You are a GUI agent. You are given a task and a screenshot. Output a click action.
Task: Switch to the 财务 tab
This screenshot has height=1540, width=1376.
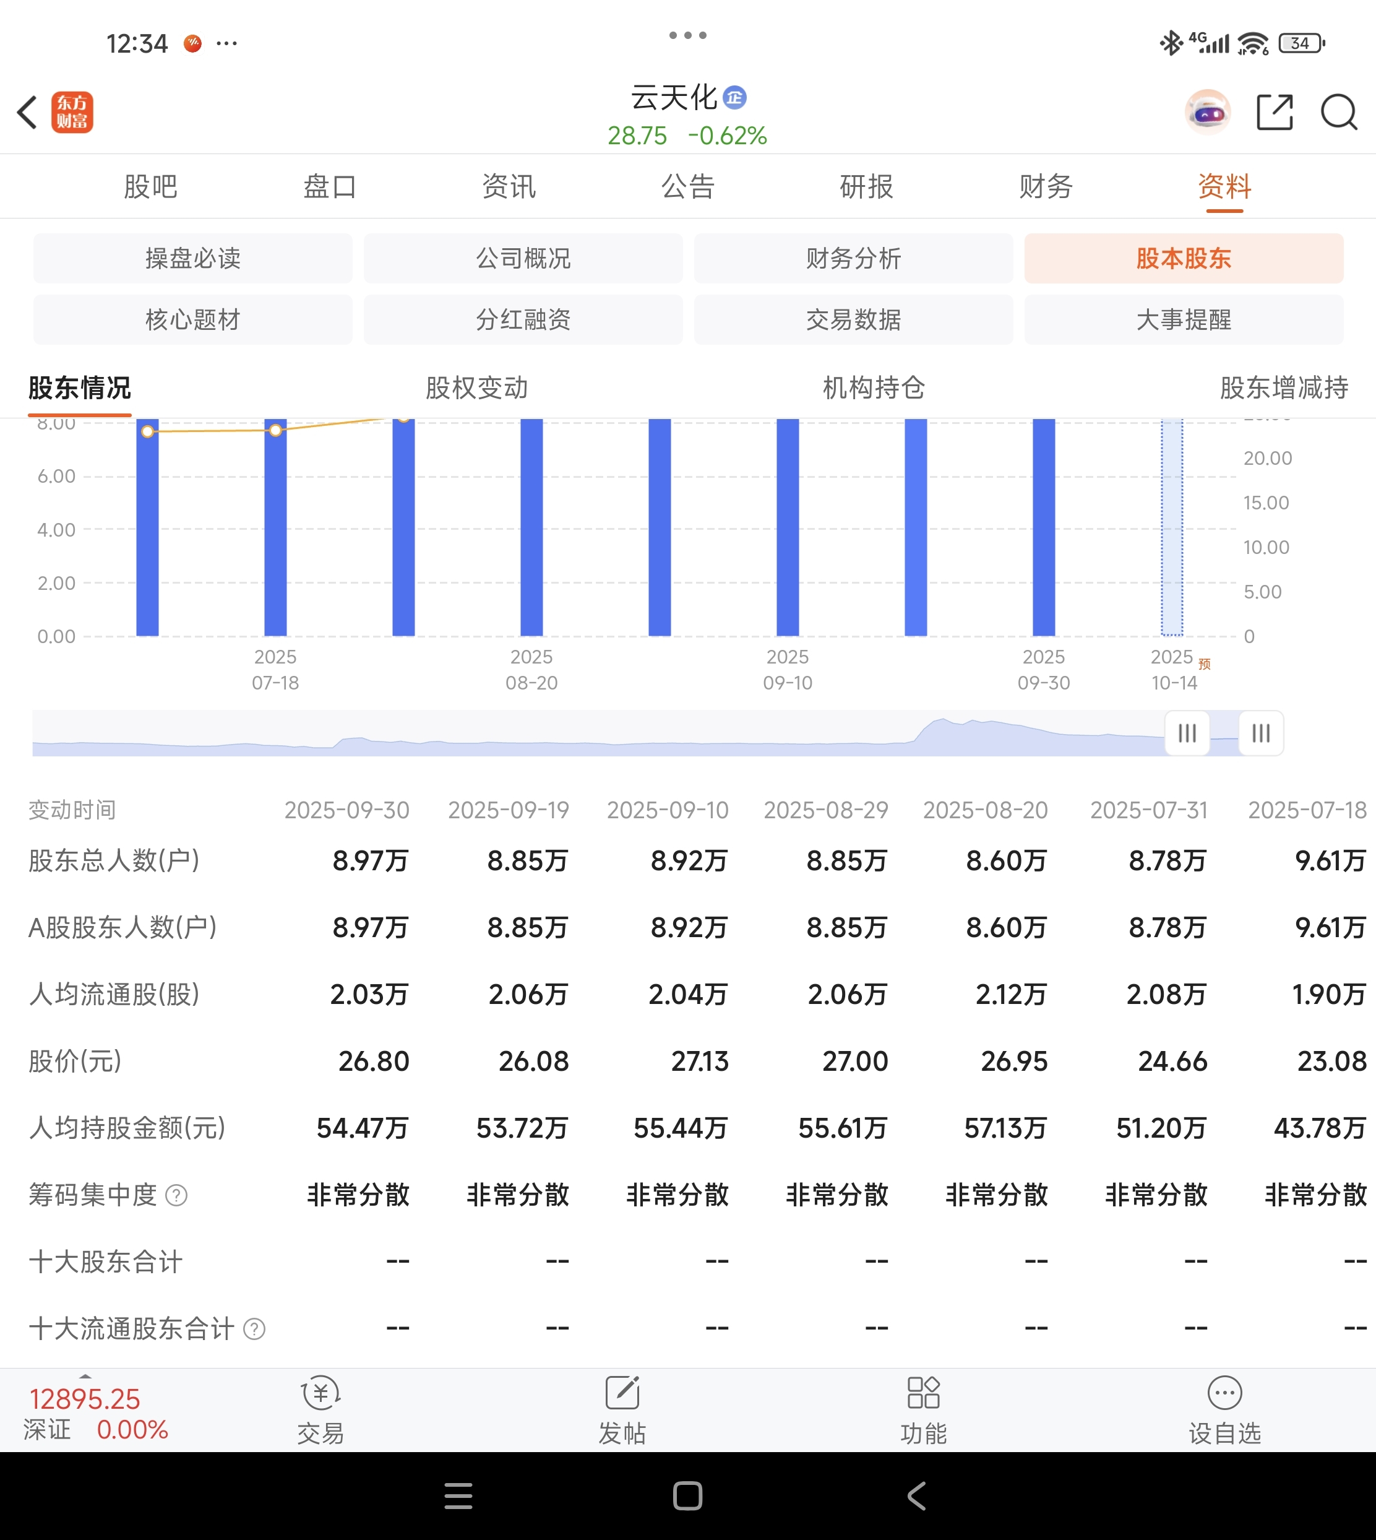coord(1046,186)
